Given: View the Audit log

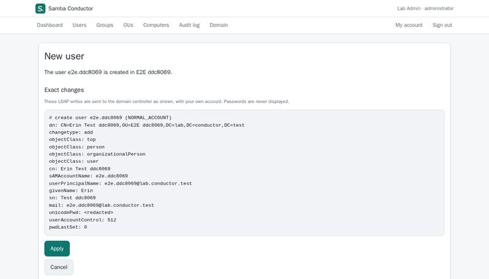Looking at the screenshot, I should [189, 25].
